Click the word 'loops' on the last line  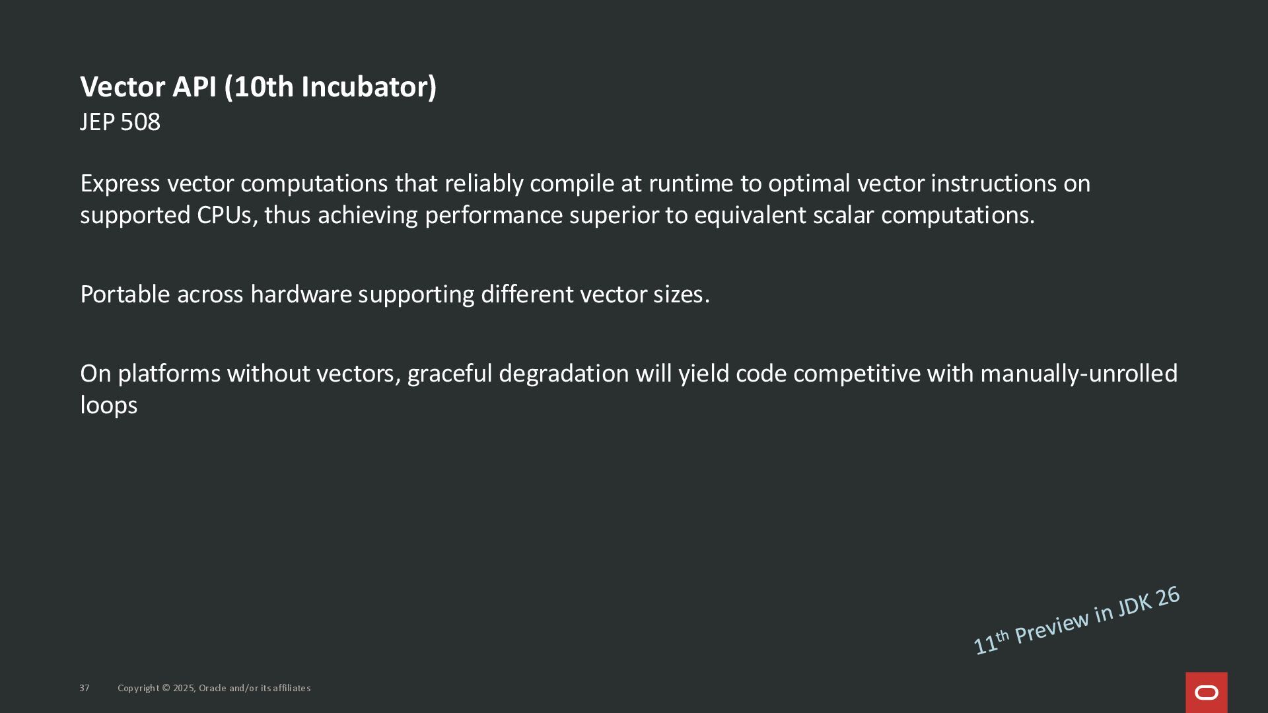click(x=109, y=405)
